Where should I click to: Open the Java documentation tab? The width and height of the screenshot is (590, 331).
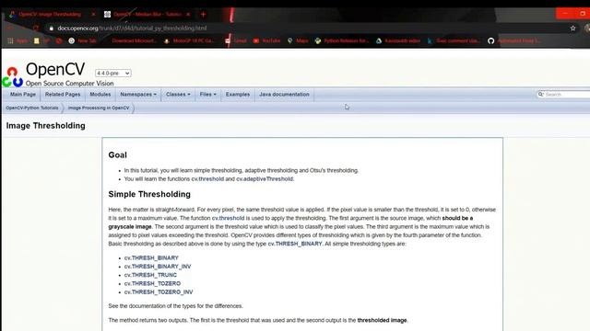pyautogui.click(x=284, y=94)
